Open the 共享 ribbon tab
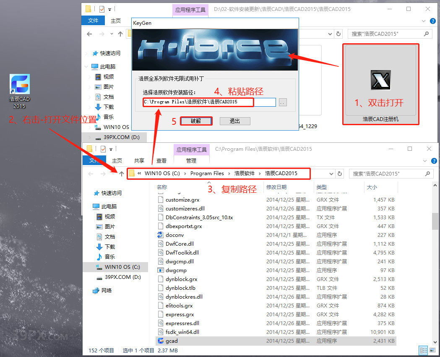 click(x=139, y=160)
